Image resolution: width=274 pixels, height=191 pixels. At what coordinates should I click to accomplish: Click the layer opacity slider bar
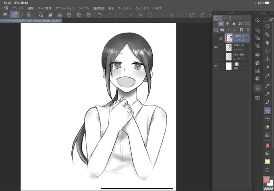238,17
